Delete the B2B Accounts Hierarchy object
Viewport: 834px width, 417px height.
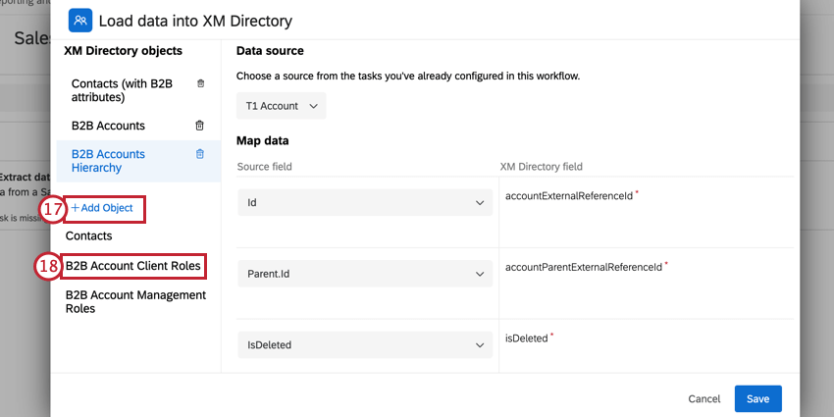point(200,154)
